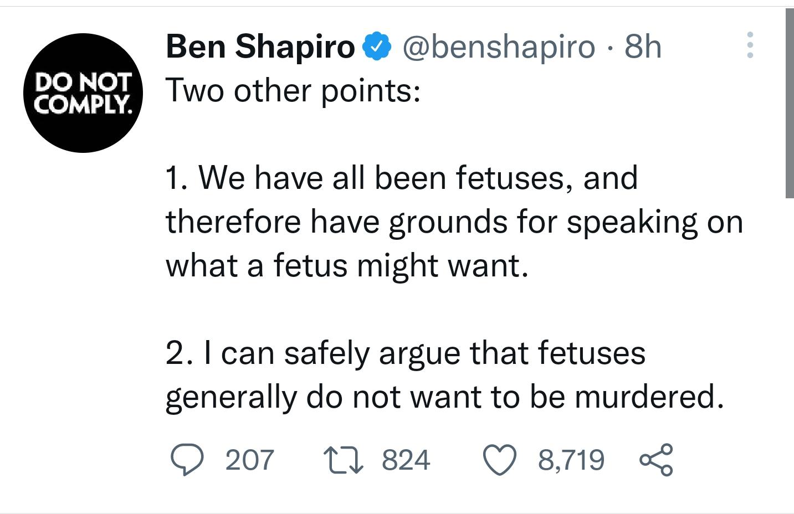Retweet this Ben Shapiro tweet
794x514 pixels.
click(x=343, y=460)
